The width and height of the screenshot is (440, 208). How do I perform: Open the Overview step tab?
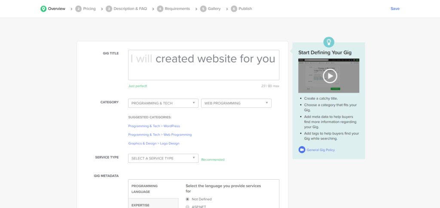tap(56, 9)
